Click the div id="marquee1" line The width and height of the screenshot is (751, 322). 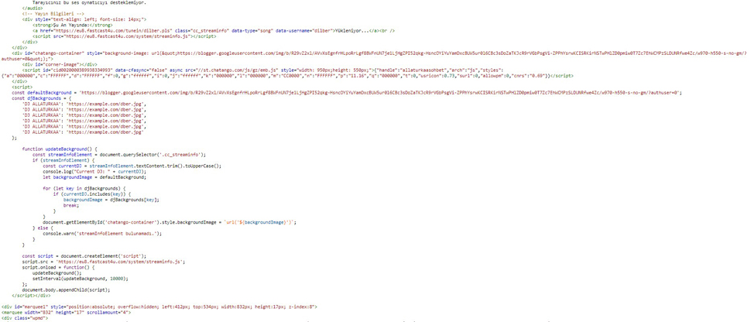point(159,307)
